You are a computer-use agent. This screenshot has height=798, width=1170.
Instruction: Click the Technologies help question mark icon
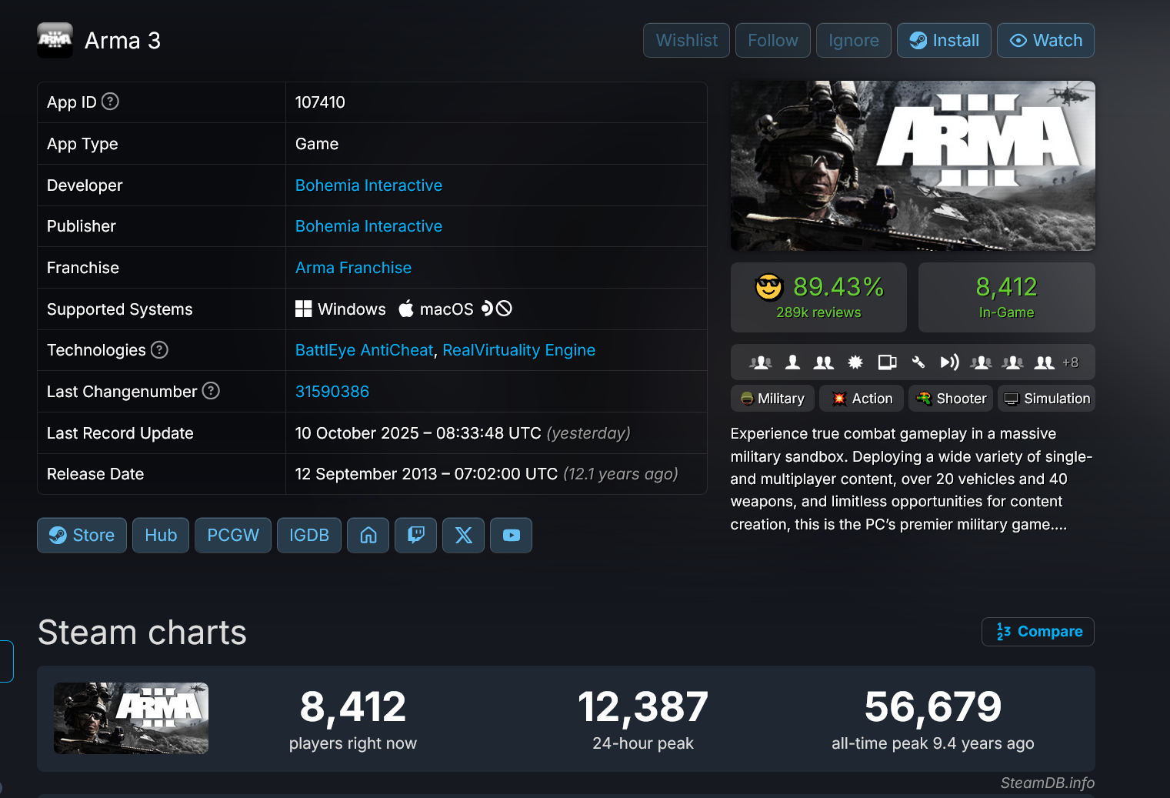click(159, 350)
